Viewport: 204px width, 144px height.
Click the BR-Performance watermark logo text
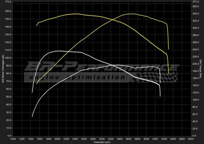tap(102, 67)
